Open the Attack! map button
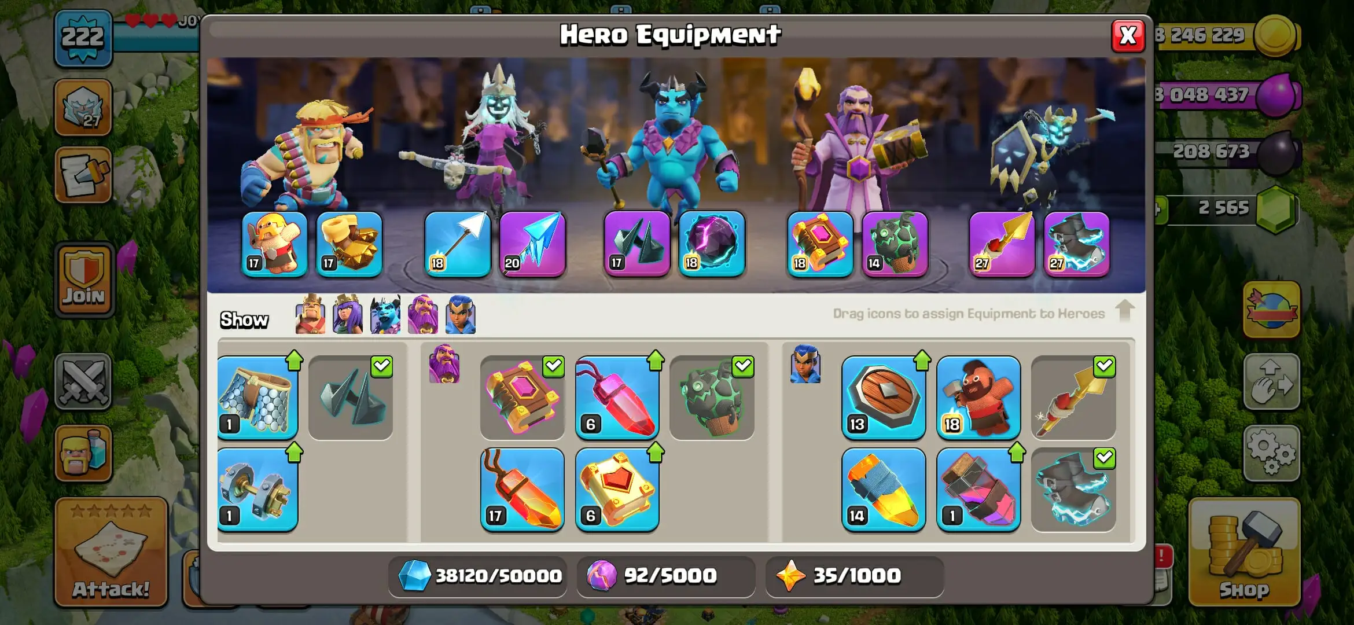 [x=111, y=552]
